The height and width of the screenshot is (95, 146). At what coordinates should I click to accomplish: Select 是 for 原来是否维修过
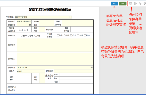[20, 30]
